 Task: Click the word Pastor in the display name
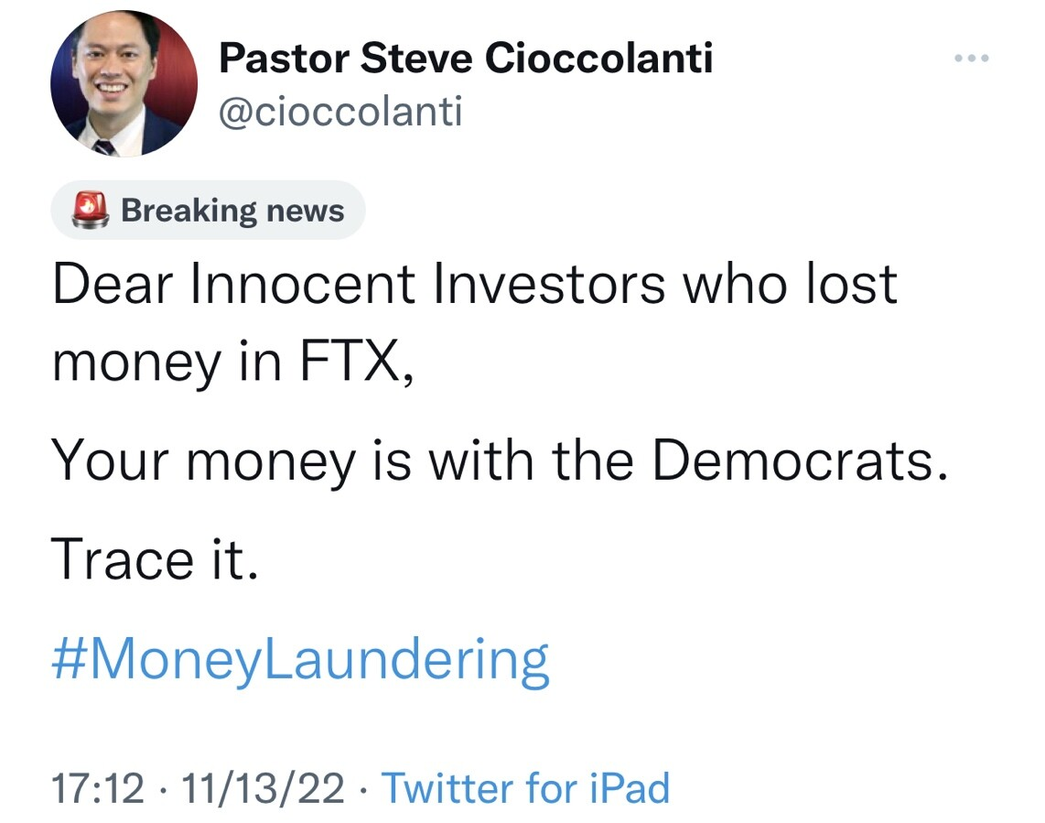[283, 60]
